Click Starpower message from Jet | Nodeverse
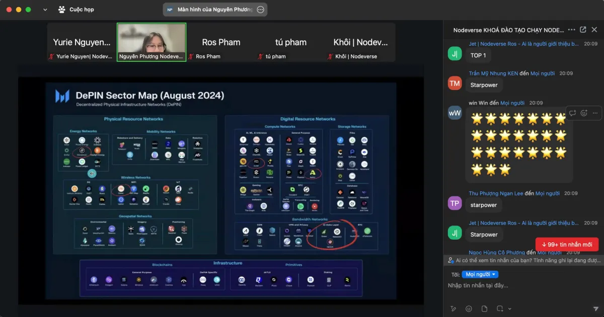This screenshot has width=604, height=317. coord(484,235)
